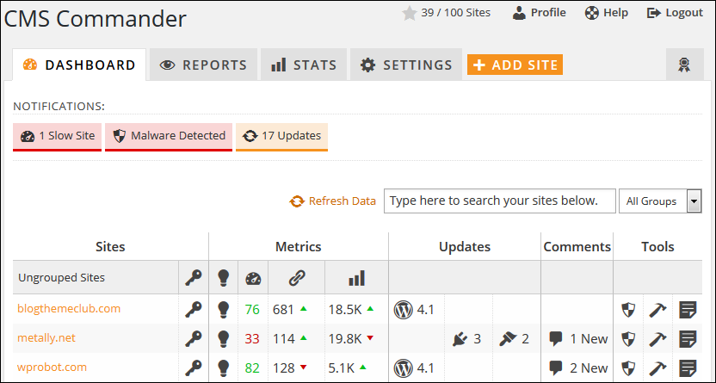Click the Add Site button
716x383 pixels.
coord(515,65)
